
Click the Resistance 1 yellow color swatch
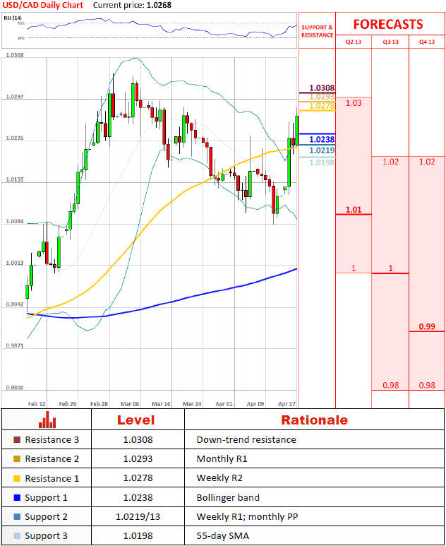pyautogui.click(x=17, y=478)
